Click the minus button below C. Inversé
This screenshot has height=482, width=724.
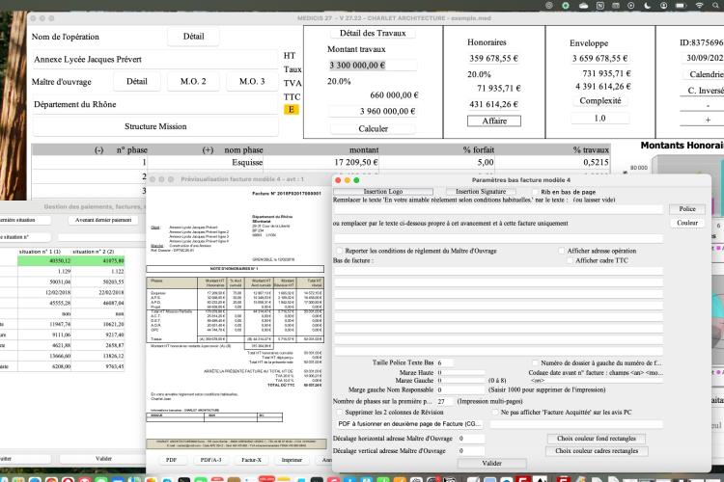pyautogui.click(x=708, y=106)
